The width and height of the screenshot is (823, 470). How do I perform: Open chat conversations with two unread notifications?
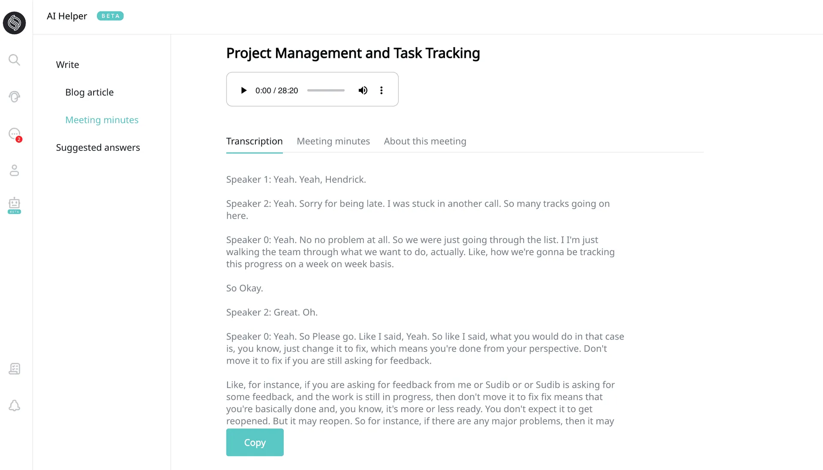pos(15,134)
